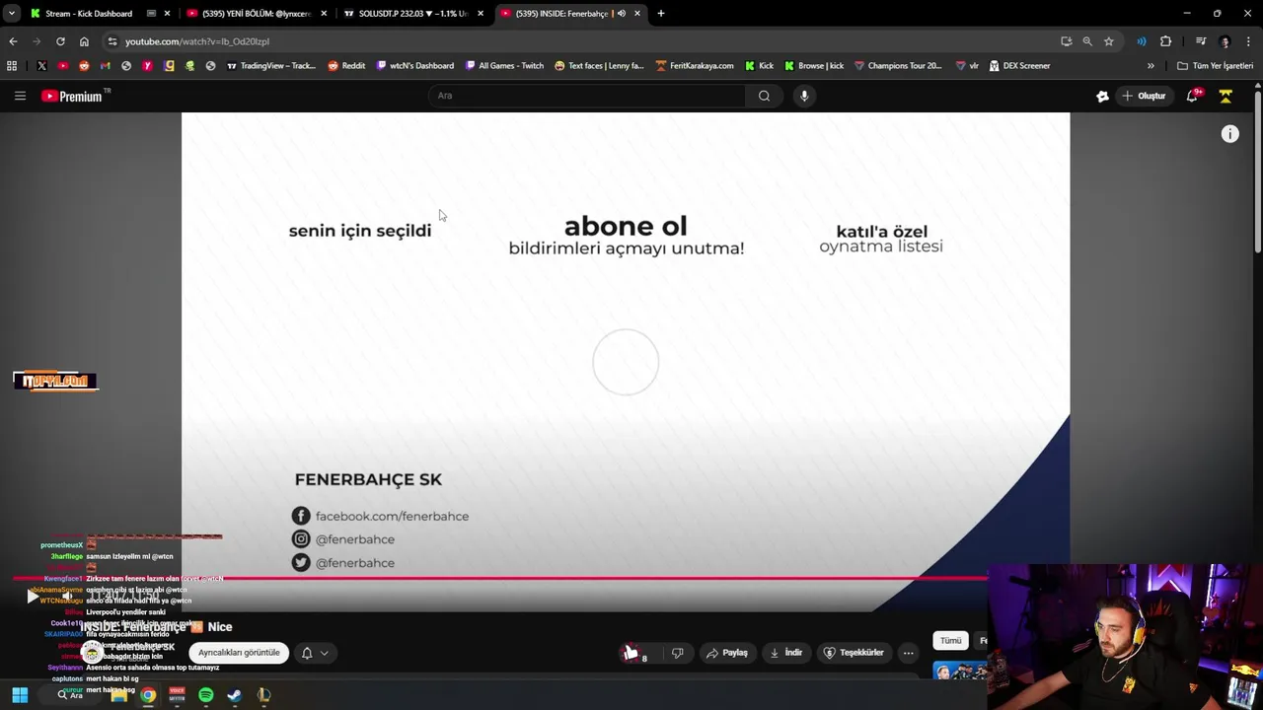This screenshot has width=1263, height=710.
Task: Go back in browser
Action: point(13,41)
